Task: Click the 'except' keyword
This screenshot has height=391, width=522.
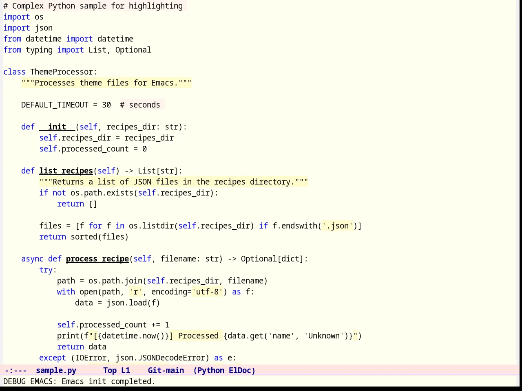Action: pyautogui.click(x=53, y=358)
